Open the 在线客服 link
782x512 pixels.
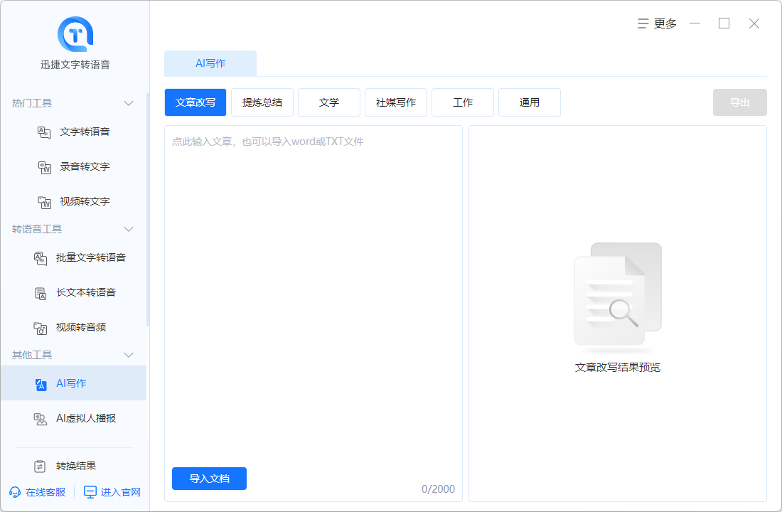click(38, 493)
